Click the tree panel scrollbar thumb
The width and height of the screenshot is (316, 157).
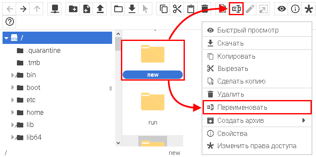tap(118, 44)
